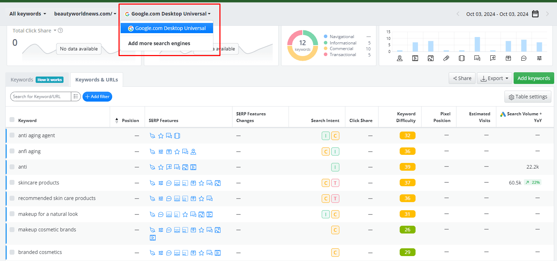Screen dimensions: 557x261
Task: Click the sliders icon under the bar chart
Action: click(x=539, y=58)
